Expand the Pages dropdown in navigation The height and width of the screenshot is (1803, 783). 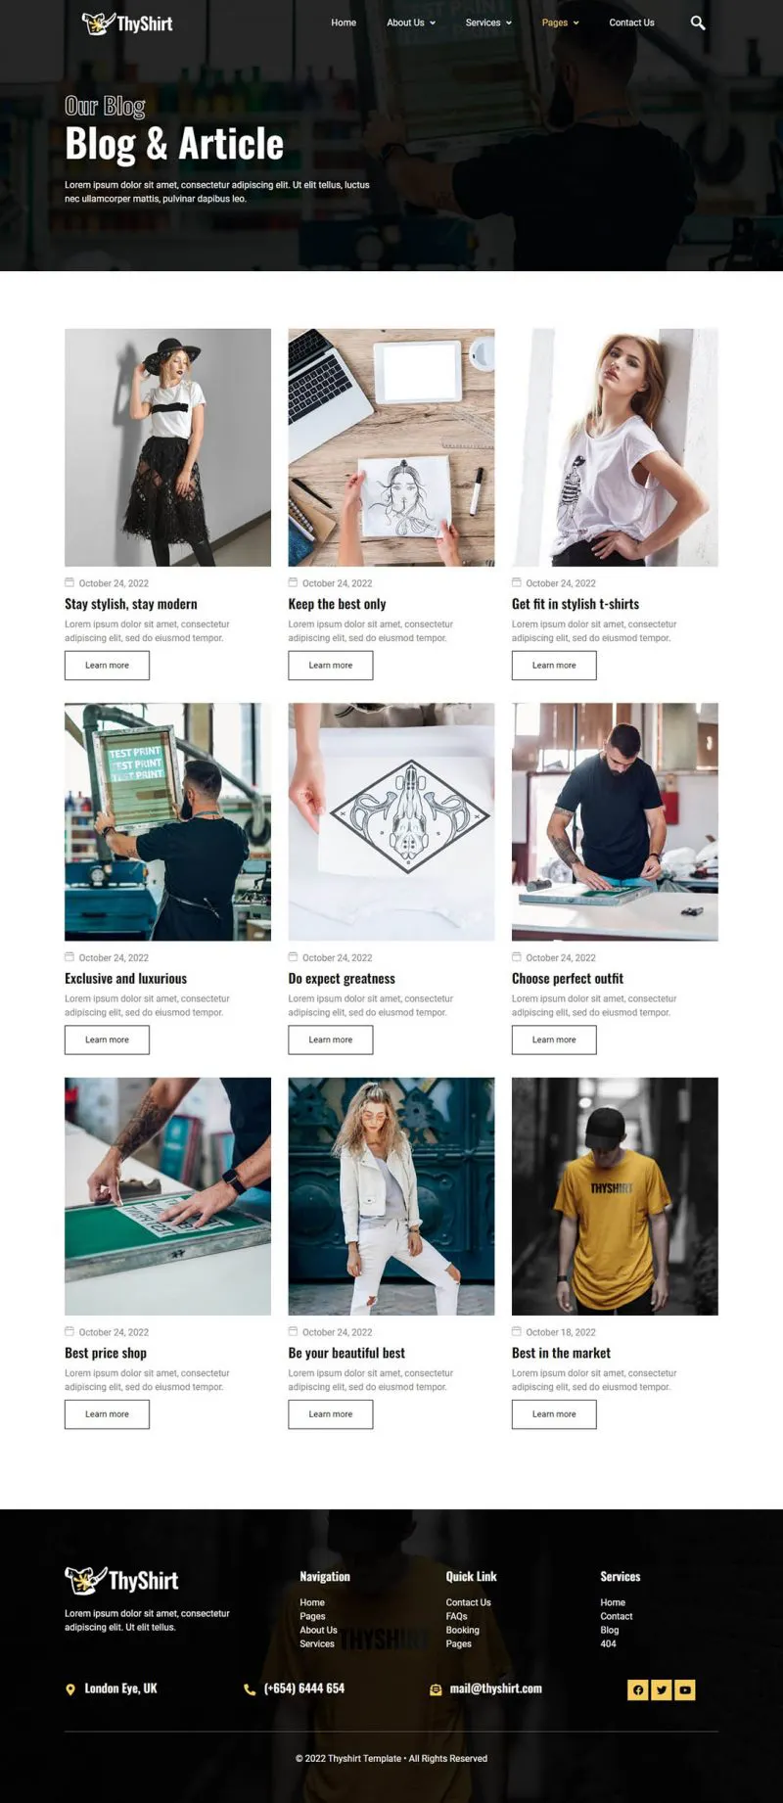[x=561, y=23]
